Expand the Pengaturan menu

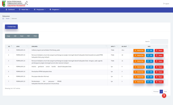55,9
